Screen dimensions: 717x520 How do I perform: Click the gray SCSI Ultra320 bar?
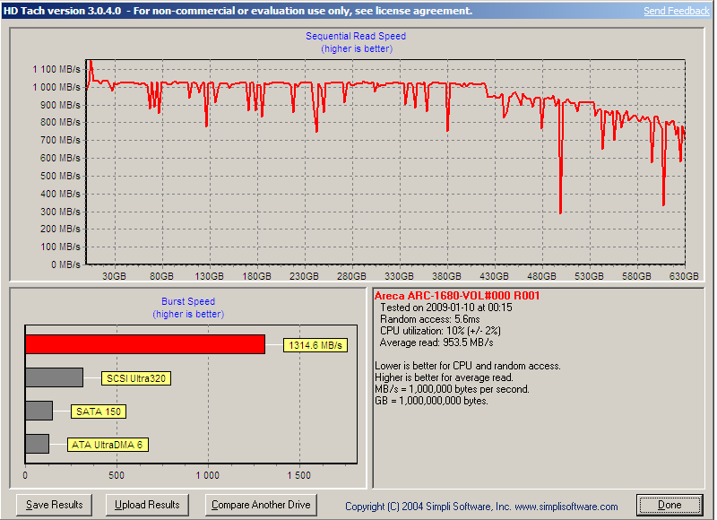(54, 377)
